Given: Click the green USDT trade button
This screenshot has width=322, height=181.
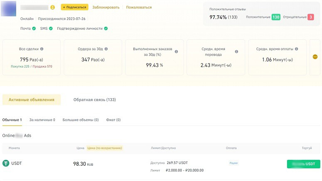Looking at the screenshot, I should click(x=303, y=164).
